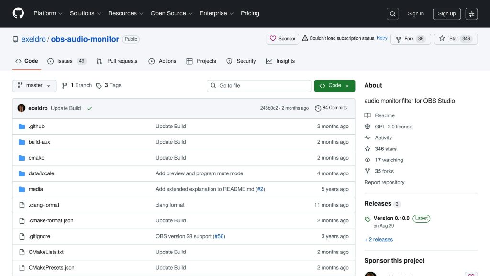This screenshot has width=490, height=276.
Task: Select the Insights graph icon
Action: click(x=270, y=61)
